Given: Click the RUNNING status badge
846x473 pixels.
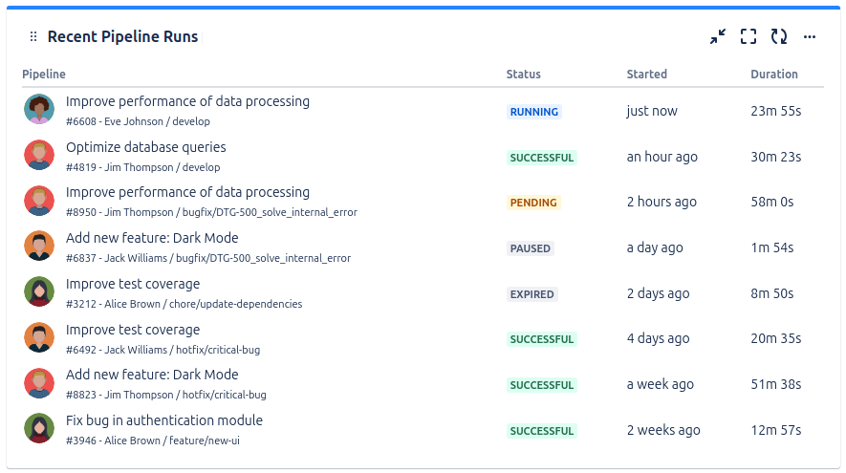Looking at the screenshot, I should [x=534, y=112].
